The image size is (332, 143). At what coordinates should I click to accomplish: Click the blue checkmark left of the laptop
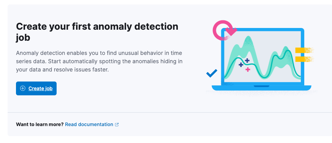point(211,73)
